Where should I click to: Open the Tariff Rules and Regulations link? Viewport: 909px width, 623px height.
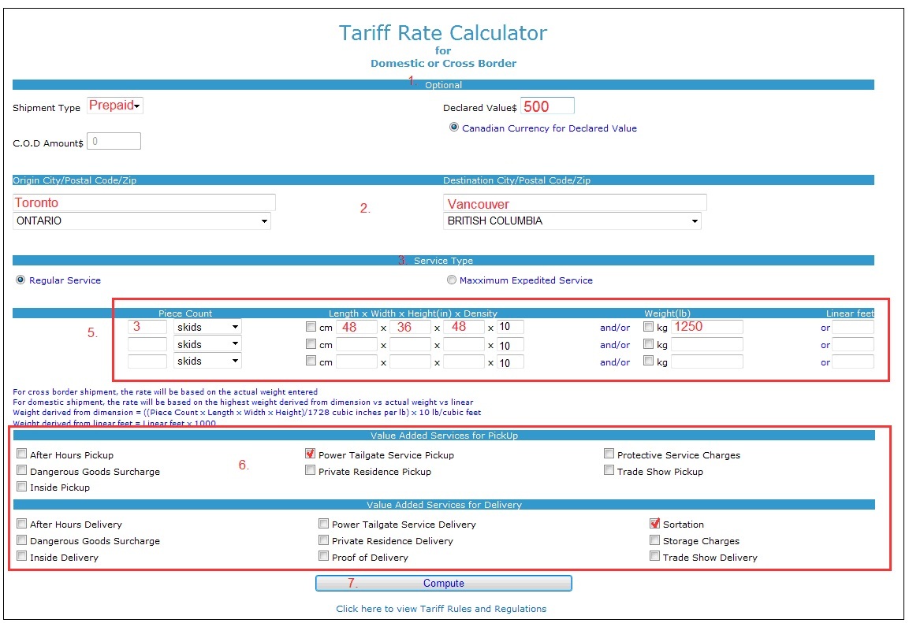pos(441,609)
